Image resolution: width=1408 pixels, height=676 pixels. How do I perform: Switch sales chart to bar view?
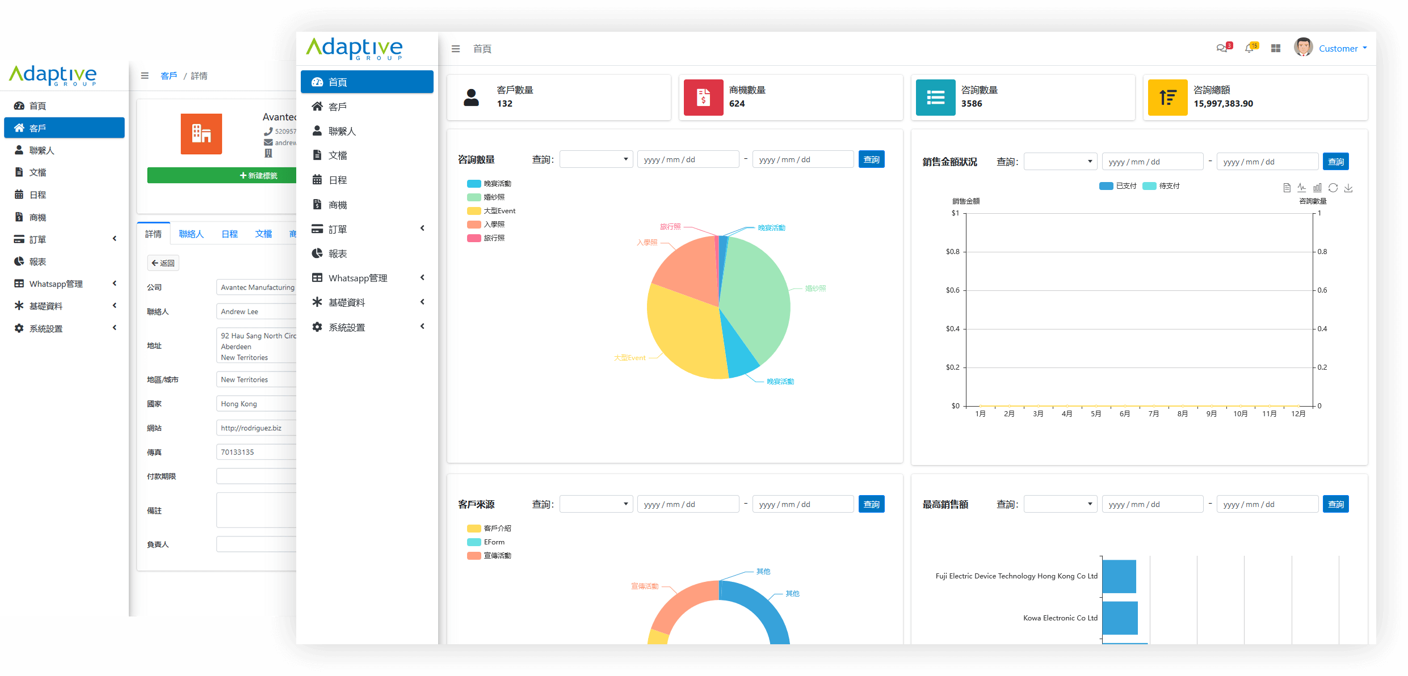[x=1317, y=188]
